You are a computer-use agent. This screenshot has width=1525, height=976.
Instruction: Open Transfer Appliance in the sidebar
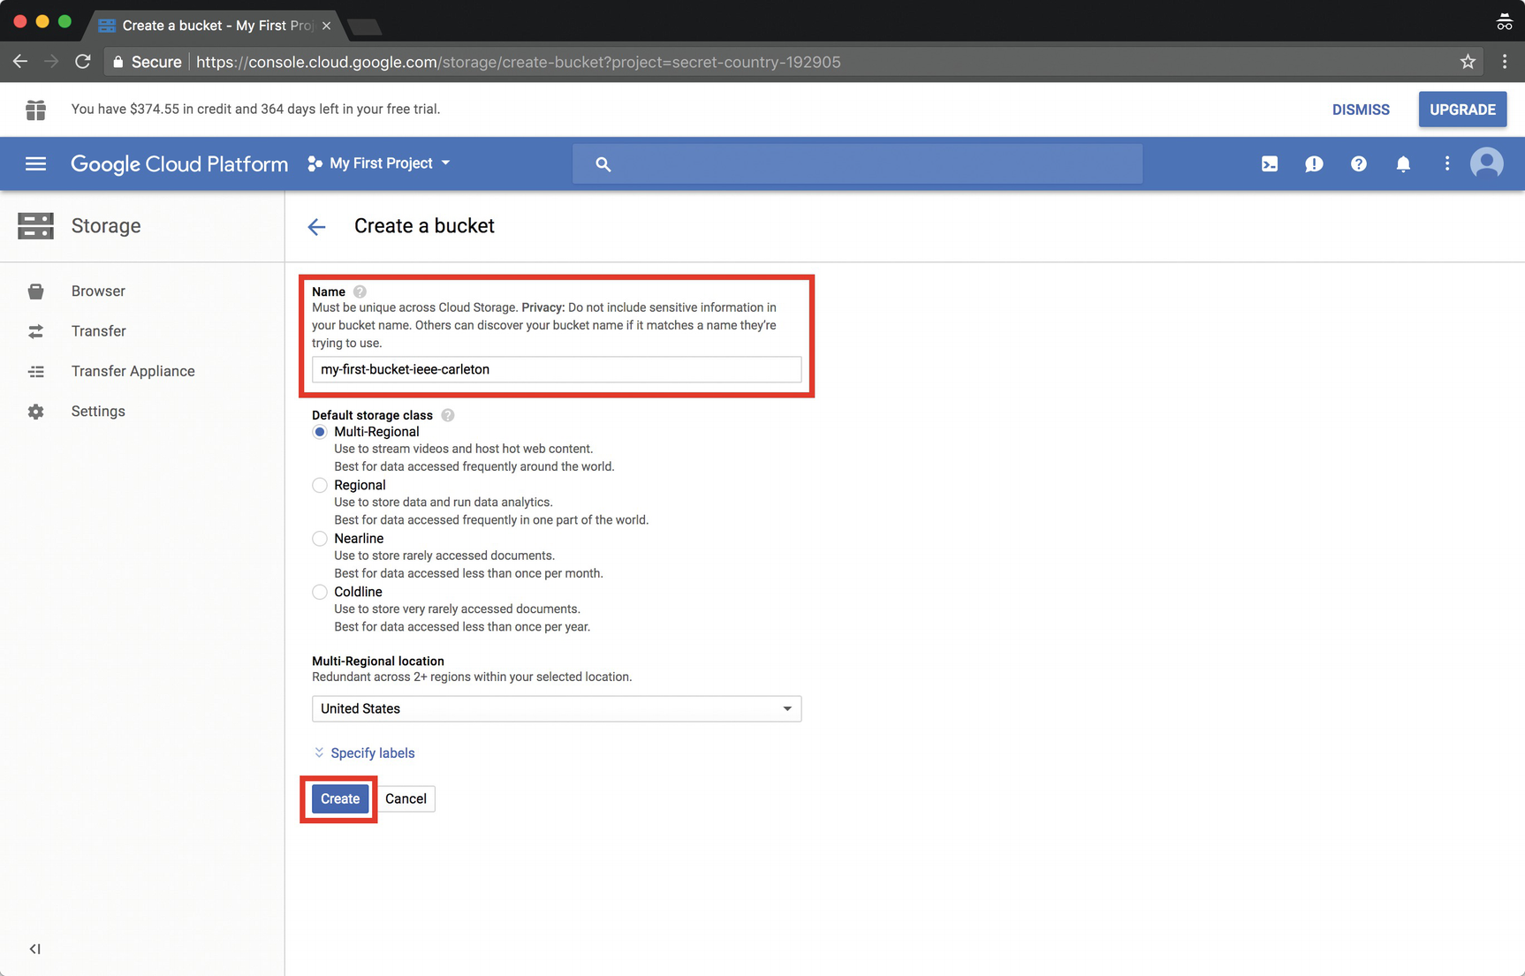133,372
